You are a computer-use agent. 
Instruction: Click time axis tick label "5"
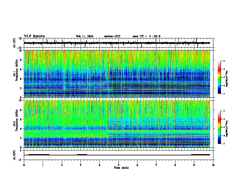118,165
